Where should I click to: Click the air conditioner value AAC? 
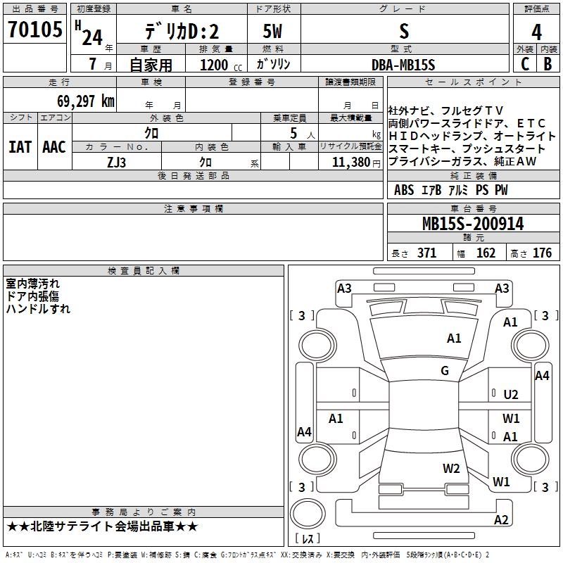coord(54,147)
